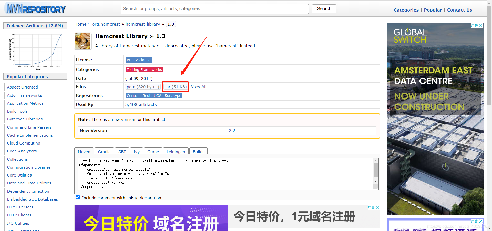Click the Testing Frameworks category tag
Image resolution: width=492 pixels, height=231 pixels.
tap(144, 70)
